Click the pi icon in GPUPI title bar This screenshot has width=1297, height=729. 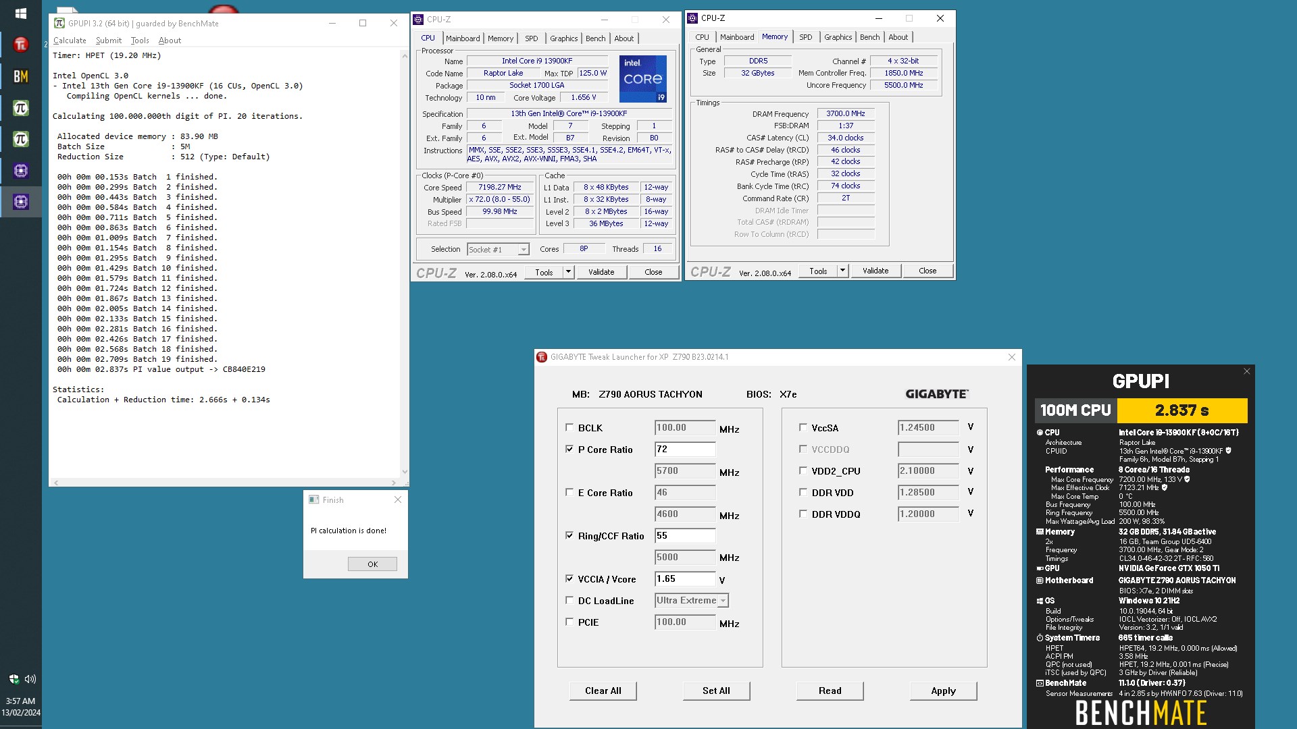point(59,23)
